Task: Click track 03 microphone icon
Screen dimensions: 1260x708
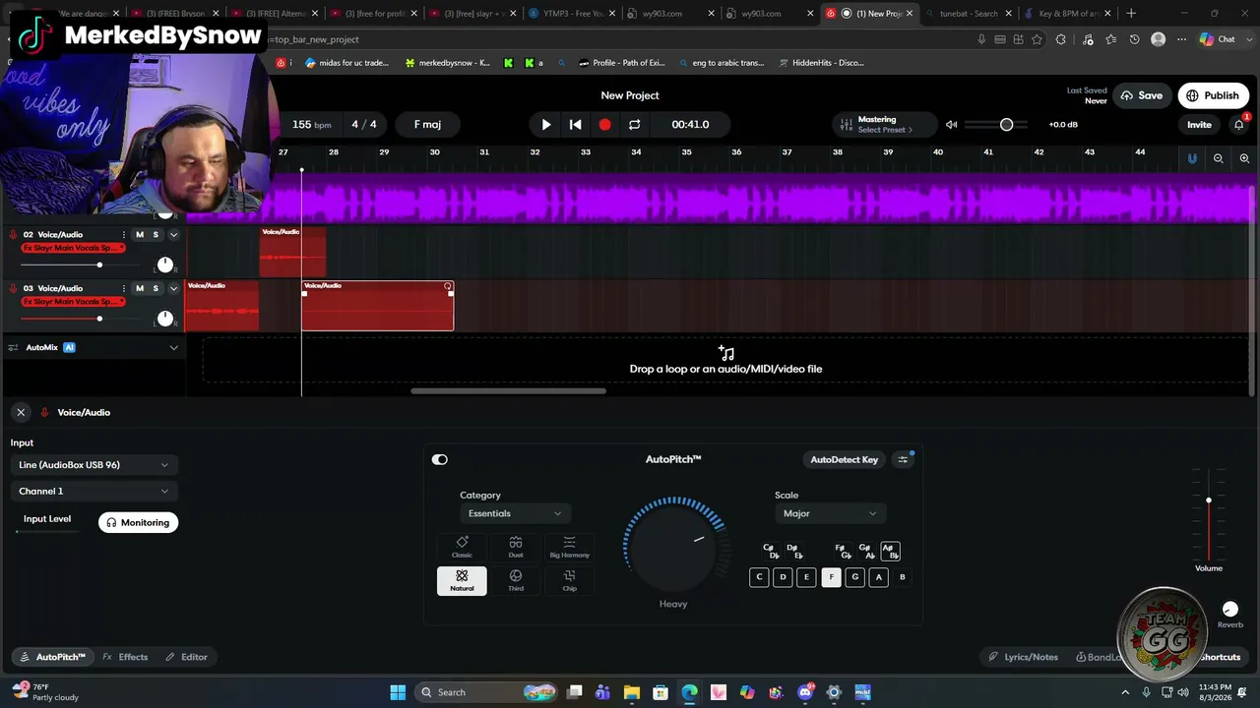Action: (13, 289)
